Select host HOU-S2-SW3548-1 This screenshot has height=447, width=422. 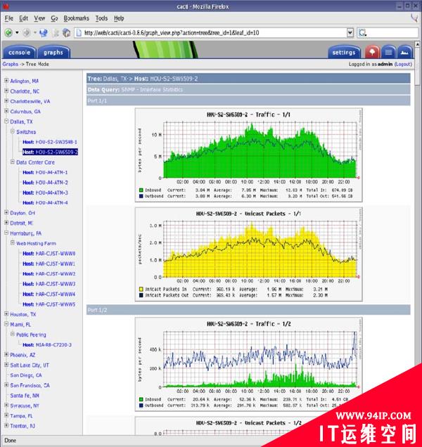click(50, 142)
